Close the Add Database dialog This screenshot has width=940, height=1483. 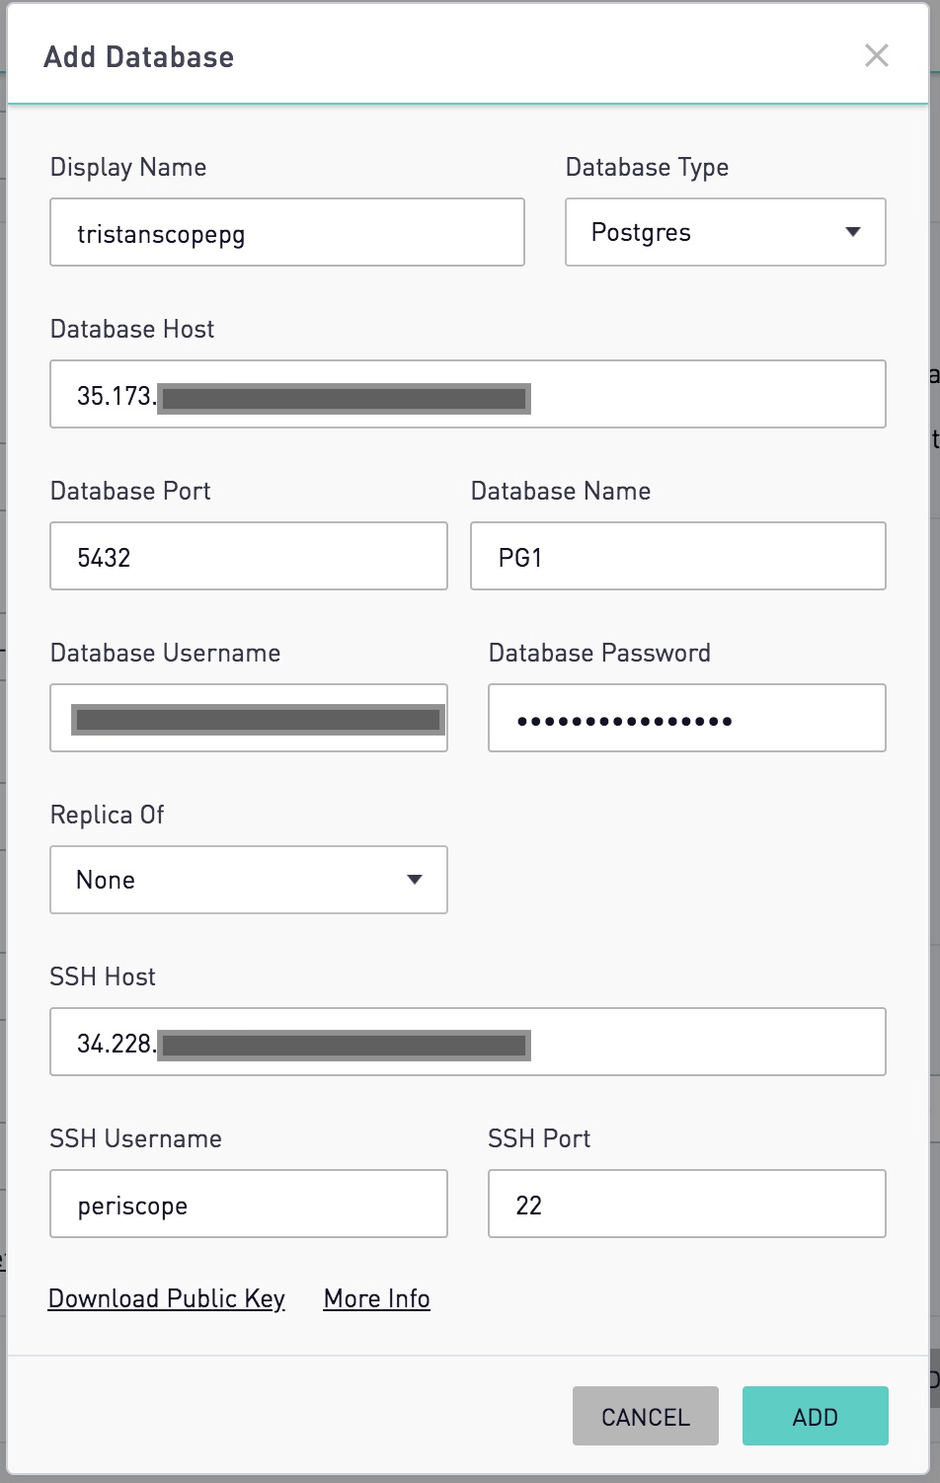876,56
